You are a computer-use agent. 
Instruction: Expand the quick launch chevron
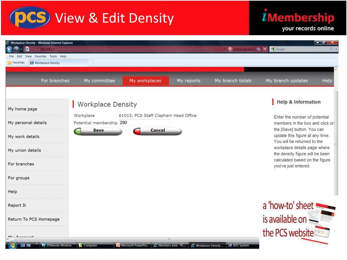pyautogui.click(x=37, y=244)
